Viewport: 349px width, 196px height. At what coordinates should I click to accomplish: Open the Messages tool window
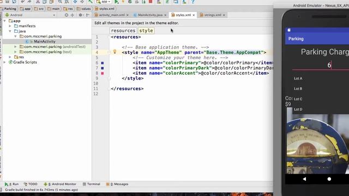[x=117, y=184]
